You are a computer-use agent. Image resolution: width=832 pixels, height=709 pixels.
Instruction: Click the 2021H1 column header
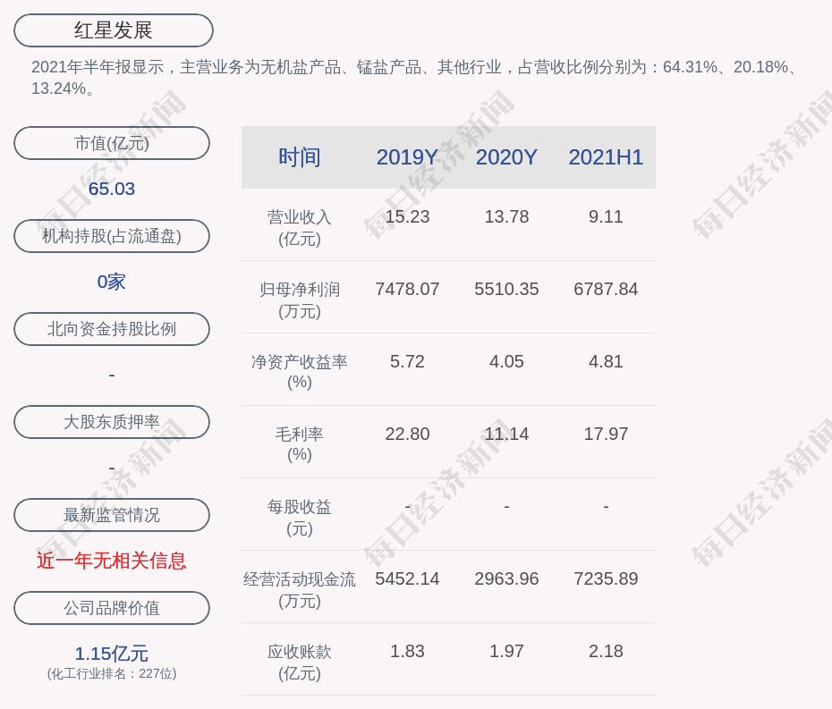[606, 157]
